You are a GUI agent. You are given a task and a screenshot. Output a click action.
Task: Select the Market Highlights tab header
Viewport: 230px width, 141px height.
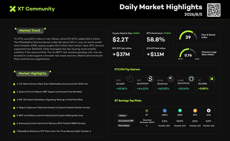pyautogui.click(x=32, y=73)
